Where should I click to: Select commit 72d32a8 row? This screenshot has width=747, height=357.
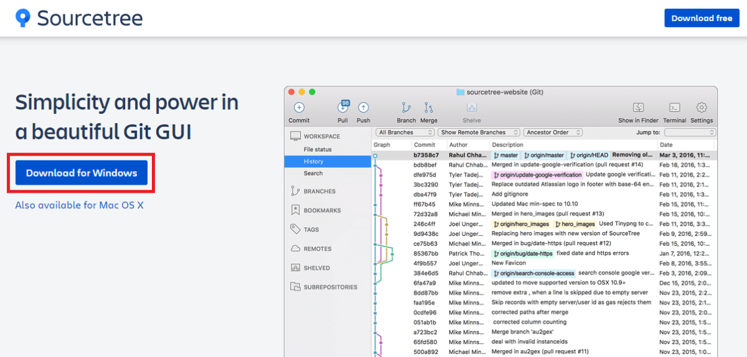coord(544,214)
